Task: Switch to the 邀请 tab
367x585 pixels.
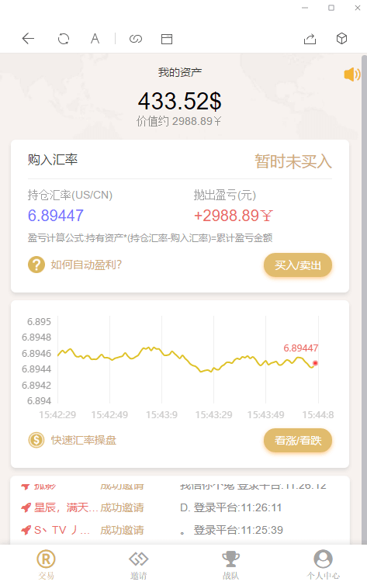Action: [138, 565]
